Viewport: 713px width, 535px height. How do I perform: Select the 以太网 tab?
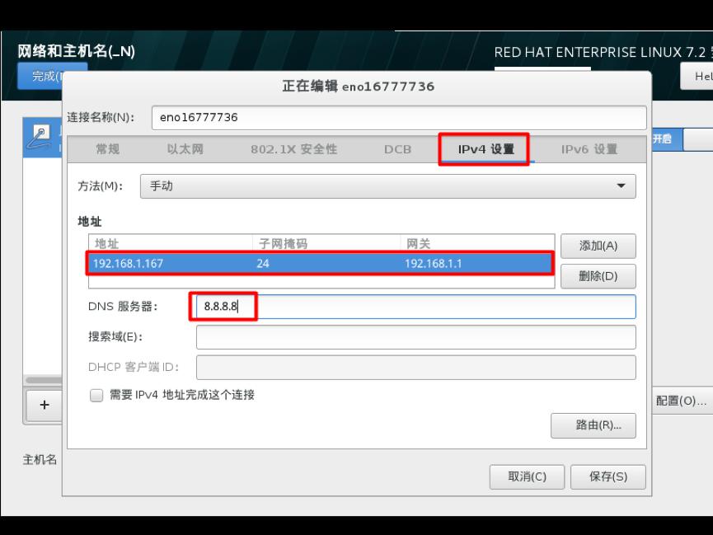pos(185,149)
